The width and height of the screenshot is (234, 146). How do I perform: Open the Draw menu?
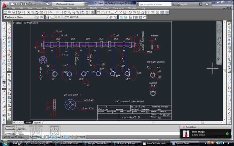click(x=70, y=8)
